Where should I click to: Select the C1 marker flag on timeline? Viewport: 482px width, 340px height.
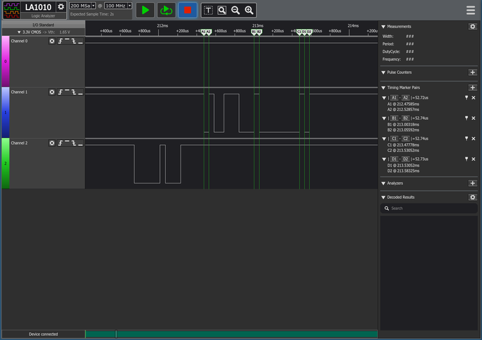pos(299,32)
